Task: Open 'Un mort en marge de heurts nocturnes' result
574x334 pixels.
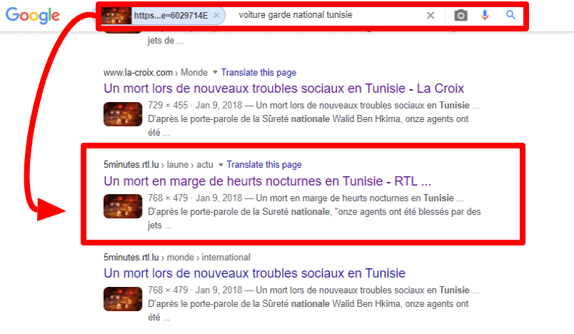Action: (268, 181)
